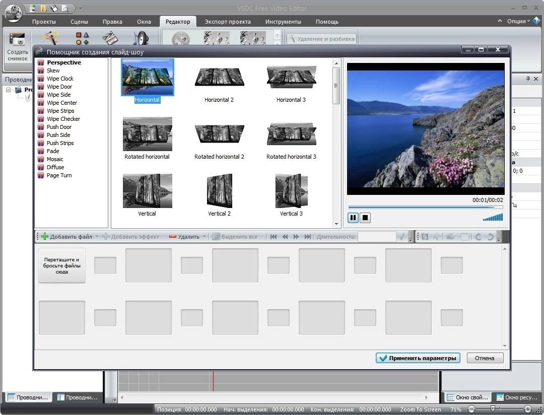Click the crop image icon in slideshow toolbar
Screen dimensions: 544x415
[425, 237]
